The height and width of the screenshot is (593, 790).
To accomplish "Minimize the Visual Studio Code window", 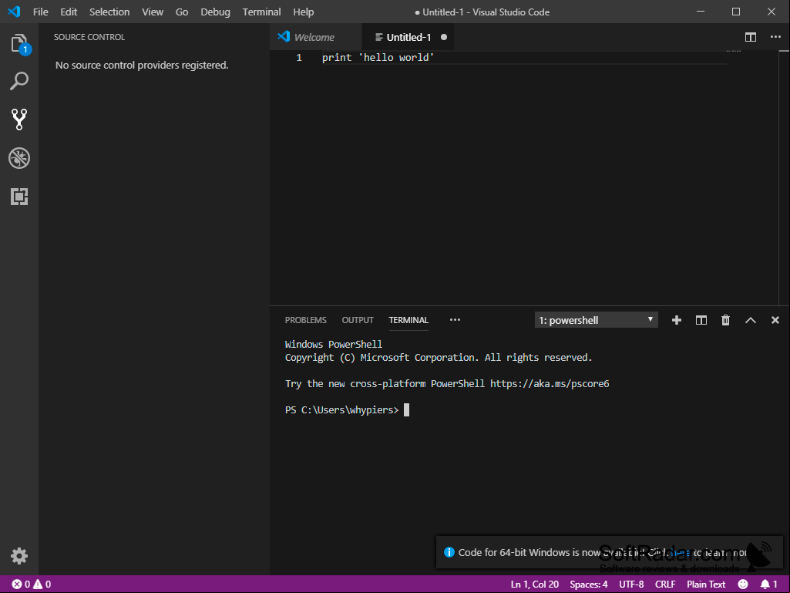I will pyautogui.click(x=701, y=12).
